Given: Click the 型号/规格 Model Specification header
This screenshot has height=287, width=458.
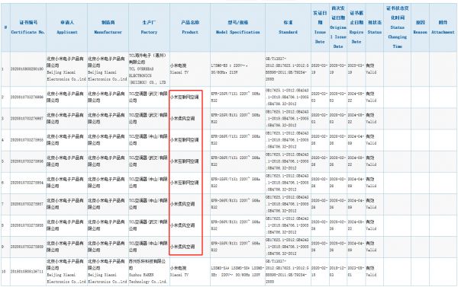Looking at the screenshot, I should (237, 27).
